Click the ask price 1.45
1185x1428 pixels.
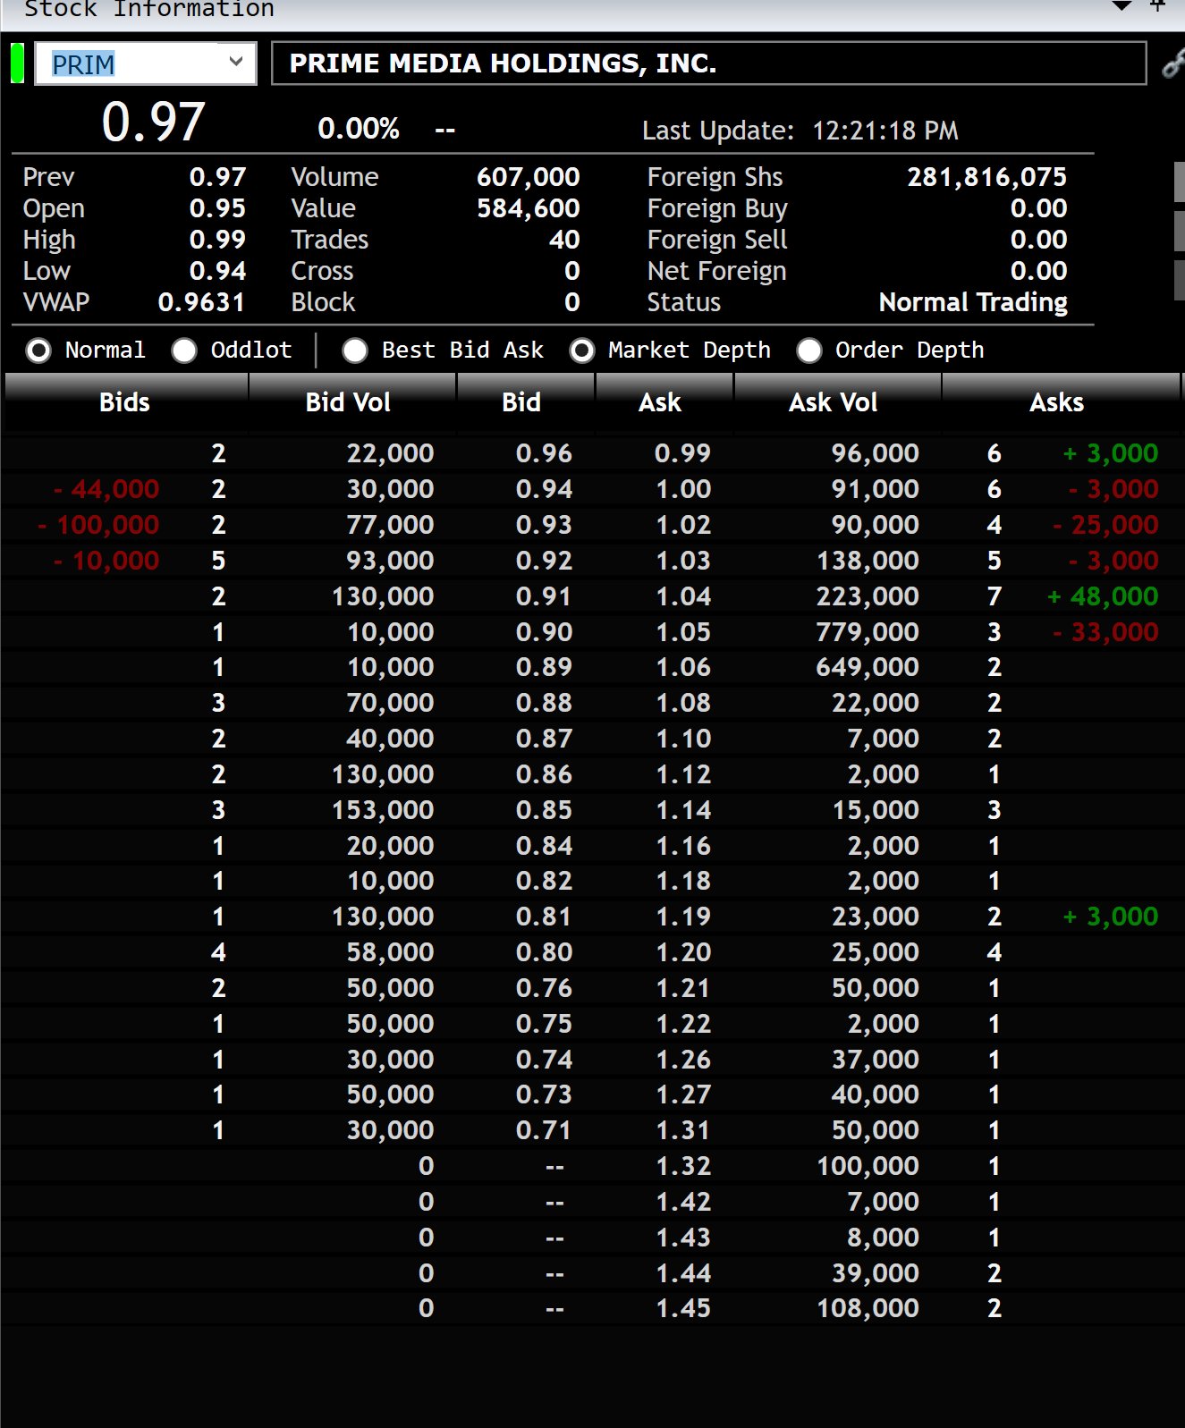pyautogui.click(x=683, y=1308)
